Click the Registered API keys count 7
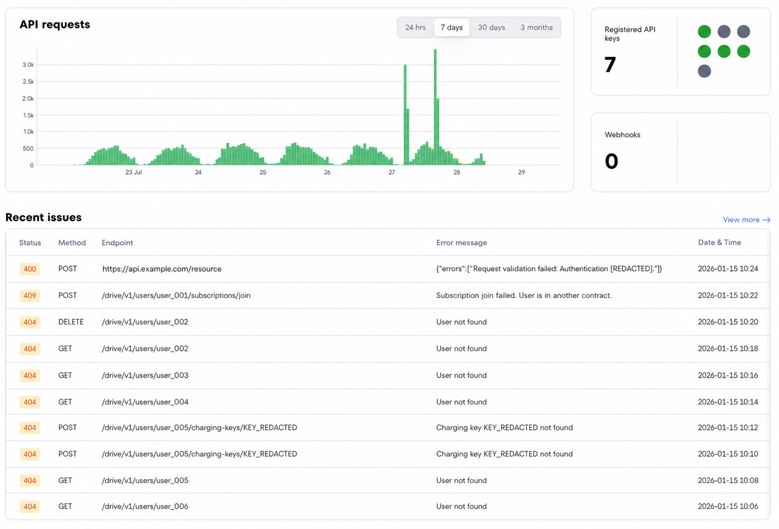779x529 pixels. click(610, 65)
